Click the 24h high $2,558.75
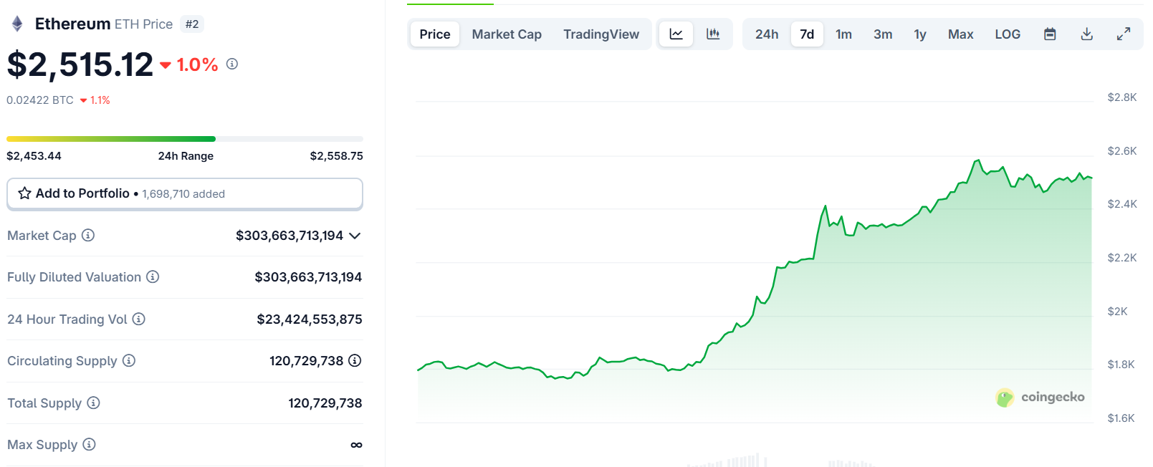The image size is (1153, 467). coord(336,156)
